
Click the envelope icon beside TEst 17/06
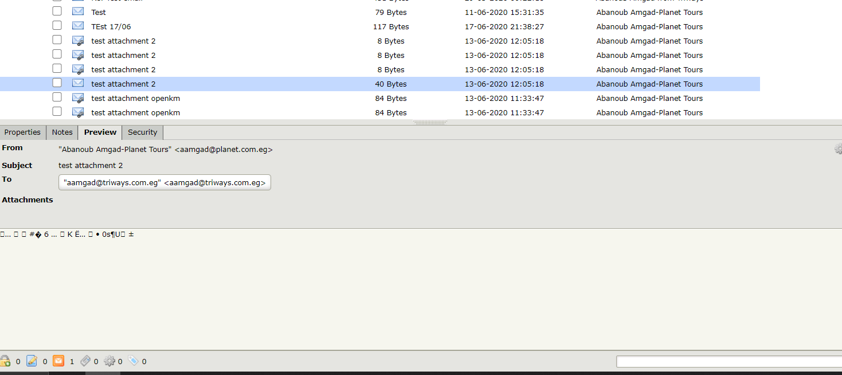click(78, 26)
